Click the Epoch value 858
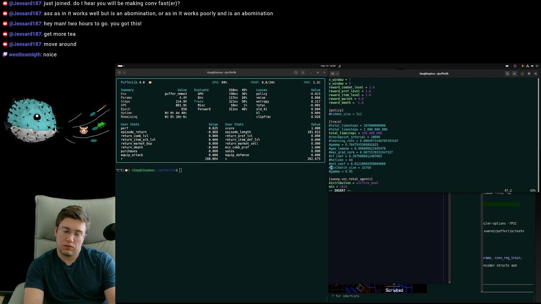 point(184,109)
